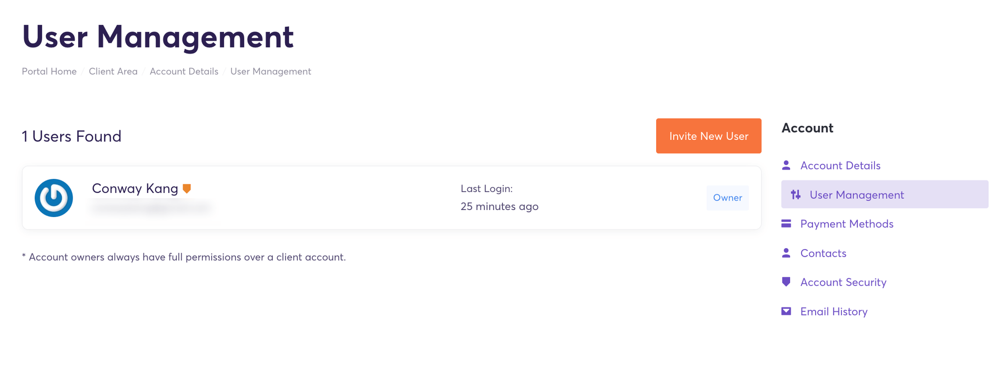Click the Conway Kang user name
The width and height of the screenshot is (1004, 392).
(135, 188)
